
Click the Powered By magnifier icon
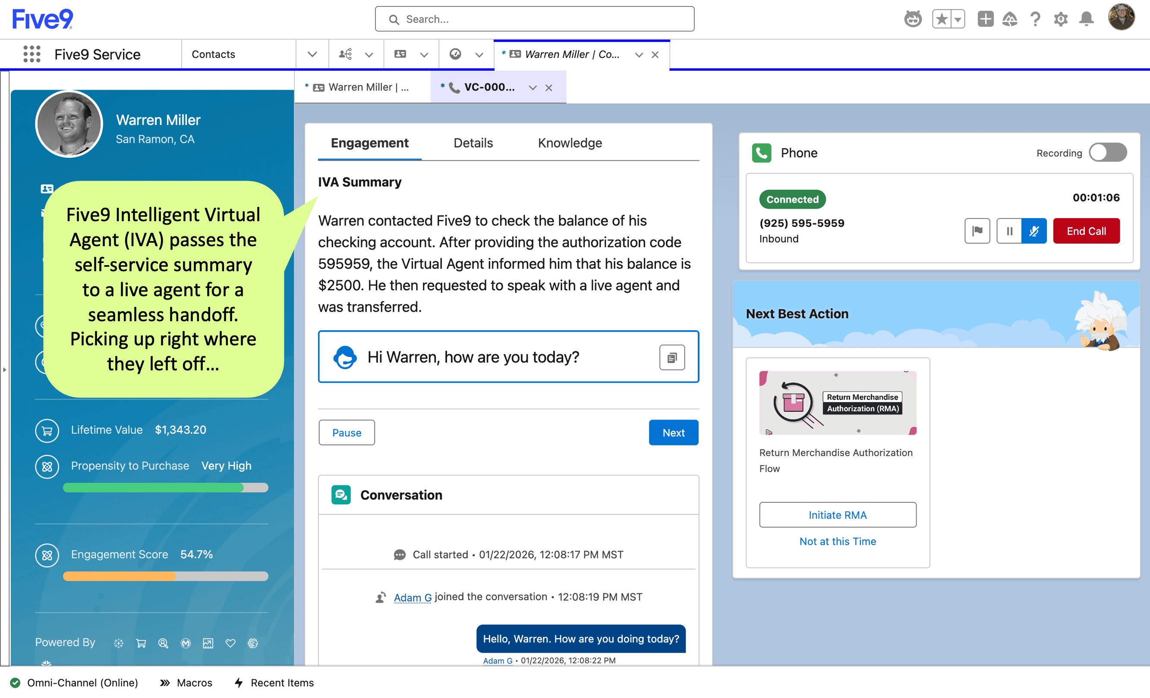click(x=163, y=643)
